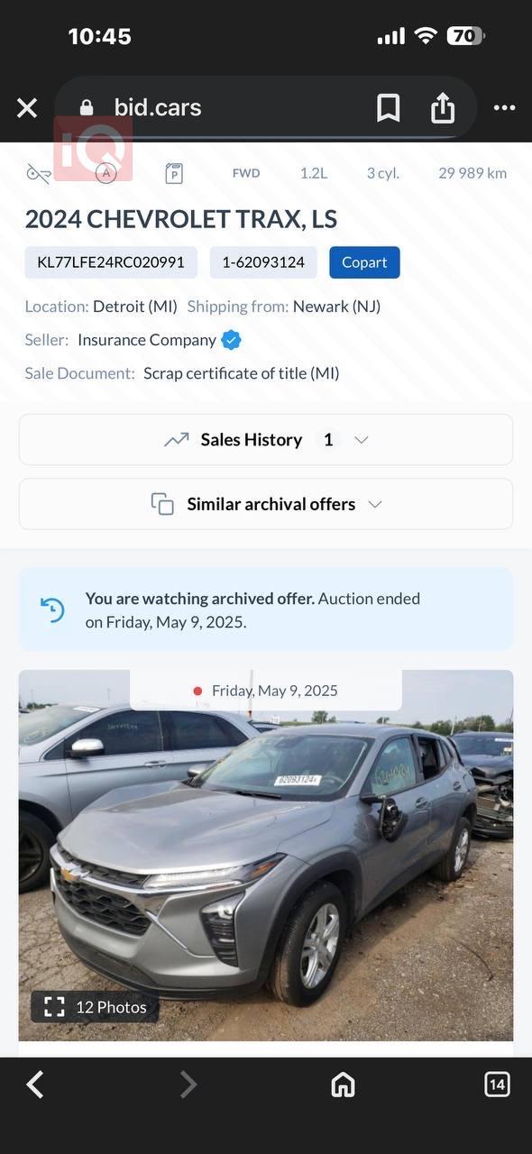Tap the Similar archival offers copy icon
The height and width of the screenshot is (1154, 532).
(x=162, y=504)
